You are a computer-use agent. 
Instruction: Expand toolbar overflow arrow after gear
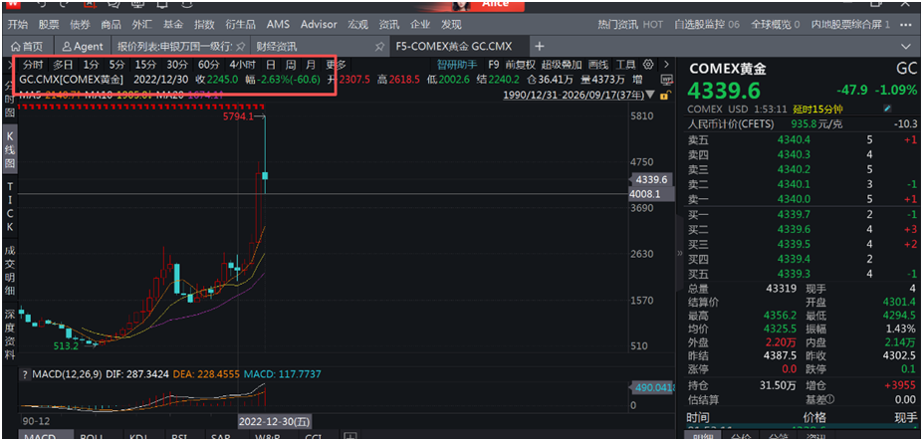pos(666,64)
